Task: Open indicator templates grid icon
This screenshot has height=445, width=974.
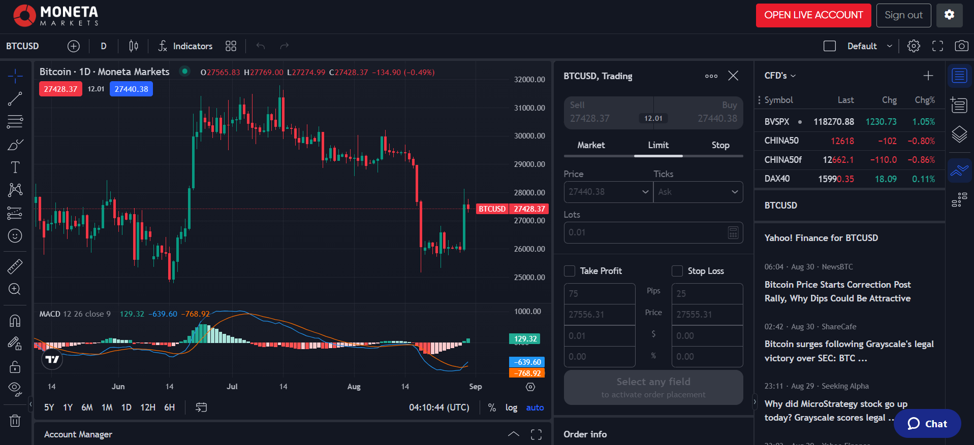Action: [231, 46]
